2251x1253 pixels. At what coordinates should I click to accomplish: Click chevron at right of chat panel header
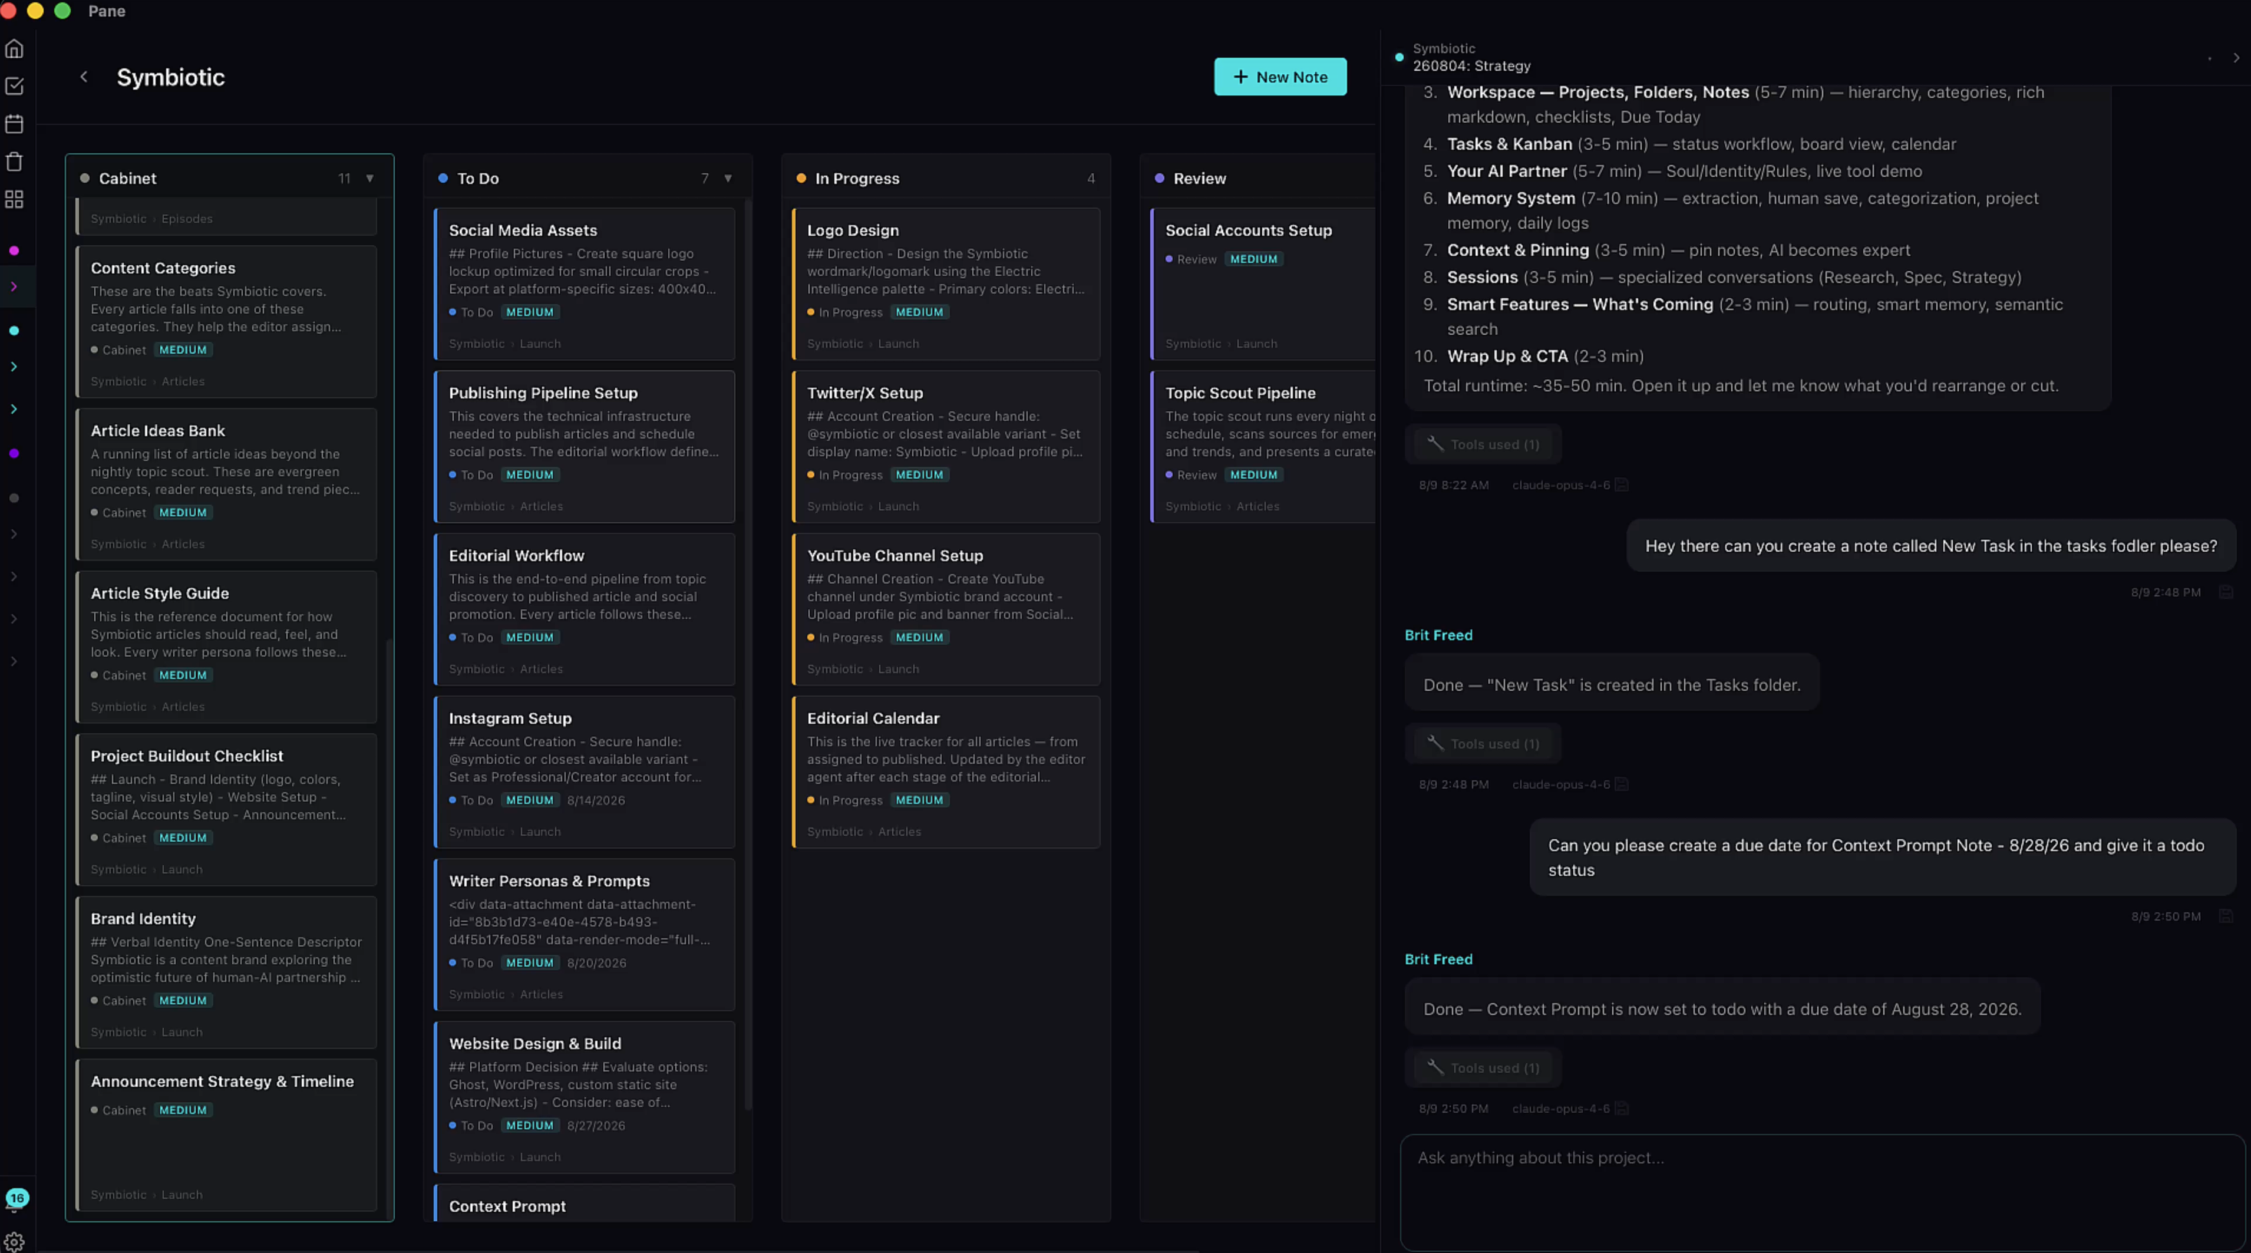tap(2236, 58)
